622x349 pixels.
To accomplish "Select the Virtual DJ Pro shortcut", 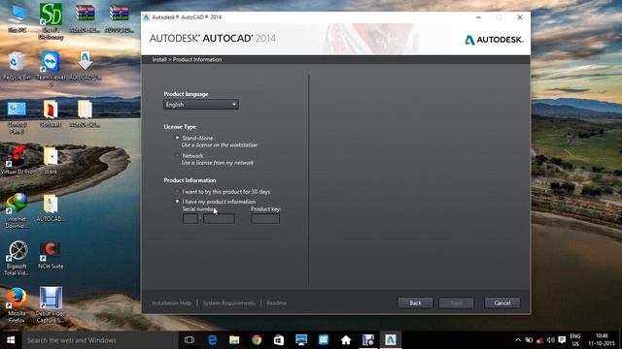I will [x=17, y=160].
